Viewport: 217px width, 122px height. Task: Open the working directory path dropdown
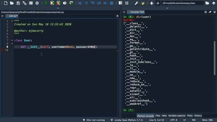coord(202,3)
